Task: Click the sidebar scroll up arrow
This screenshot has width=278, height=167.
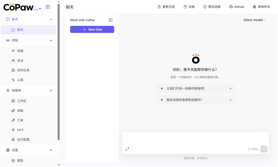Action: click(58, 2)
